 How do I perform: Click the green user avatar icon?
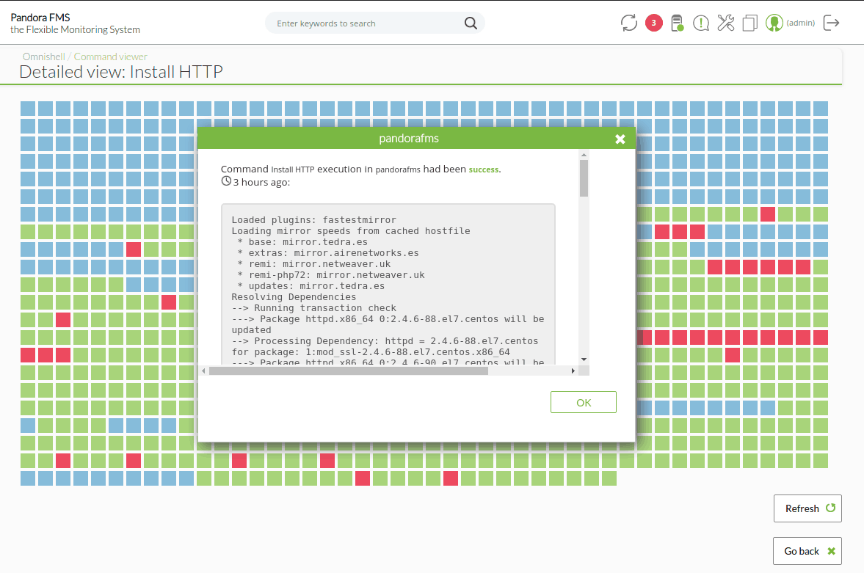(x=774, y=23)
